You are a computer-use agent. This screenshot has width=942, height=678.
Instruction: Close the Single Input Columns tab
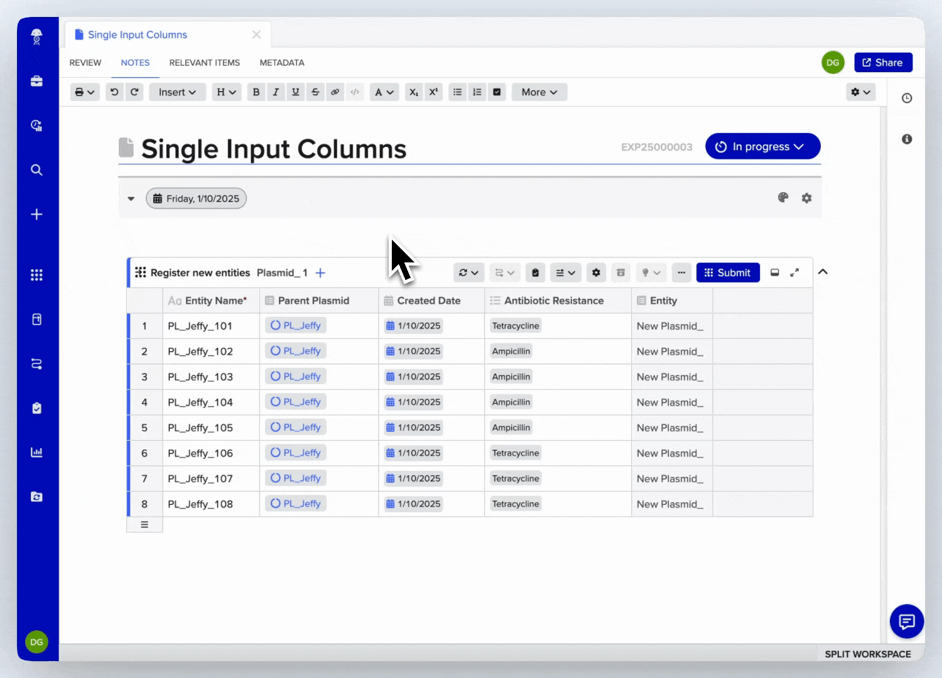tap(256, 35)
